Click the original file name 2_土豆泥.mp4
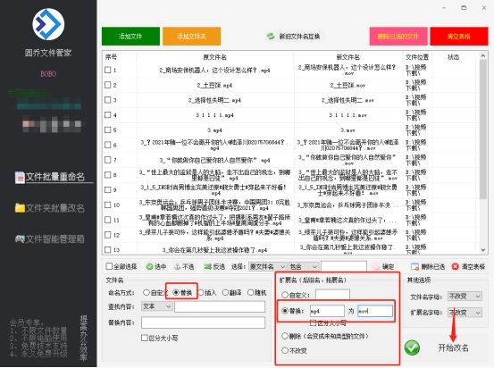Screen dimensions: 494x368 [x=215, y=85]
